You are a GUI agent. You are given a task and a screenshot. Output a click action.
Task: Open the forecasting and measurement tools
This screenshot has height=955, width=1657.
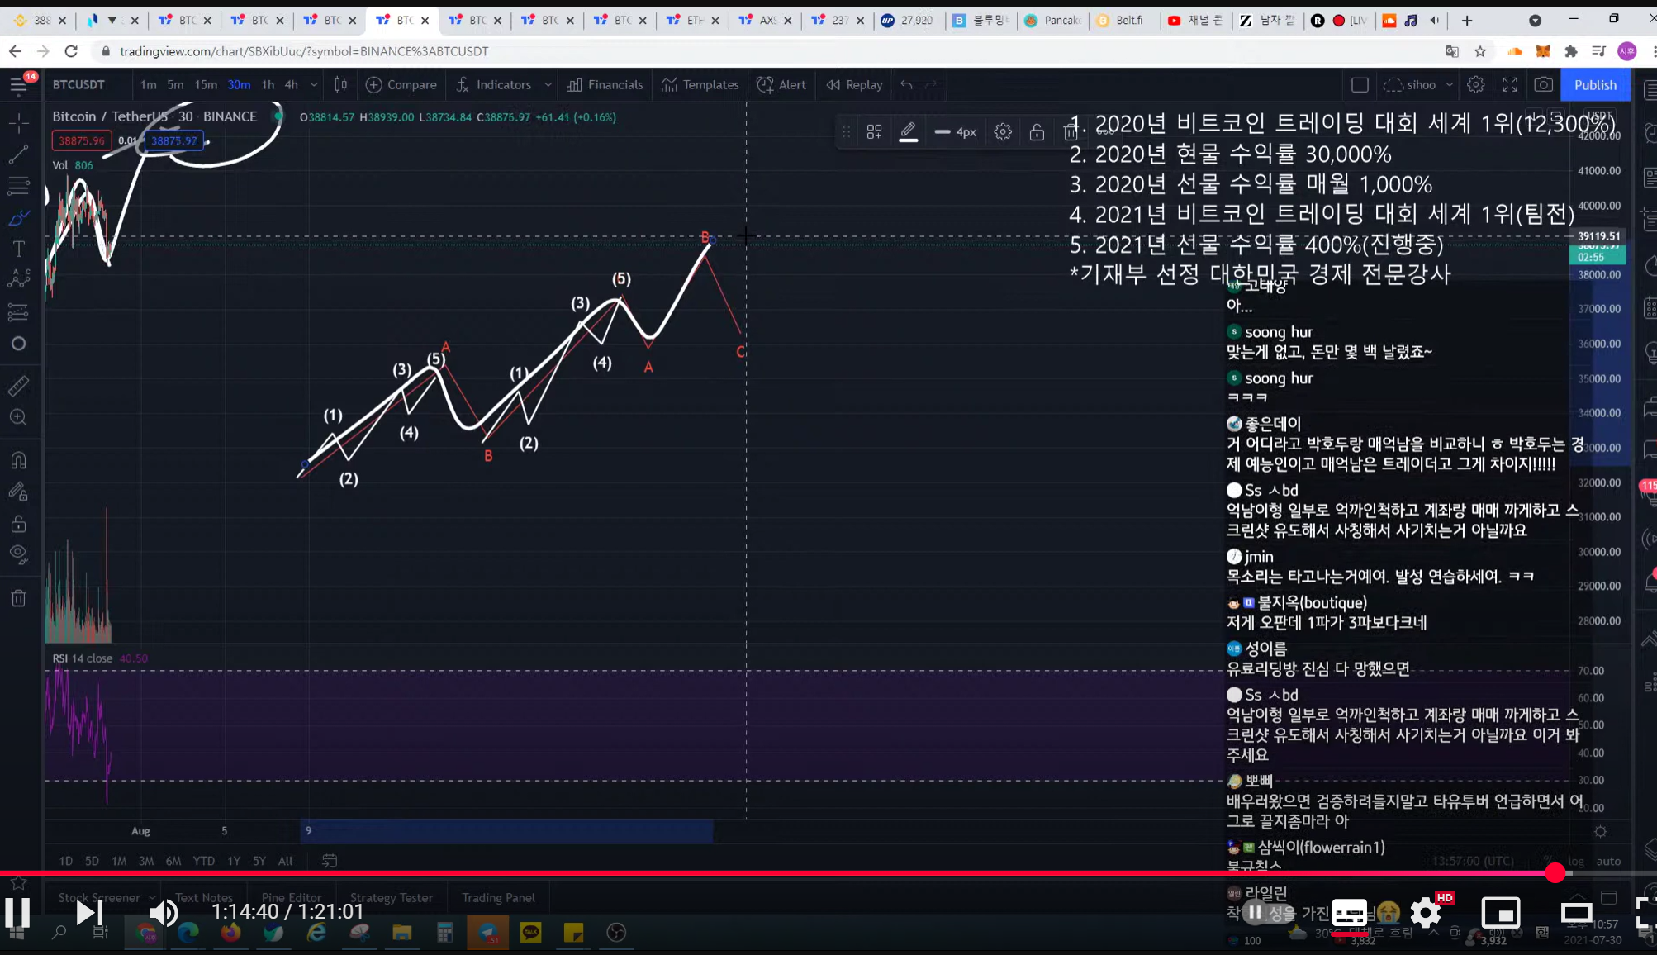point(18,312)
